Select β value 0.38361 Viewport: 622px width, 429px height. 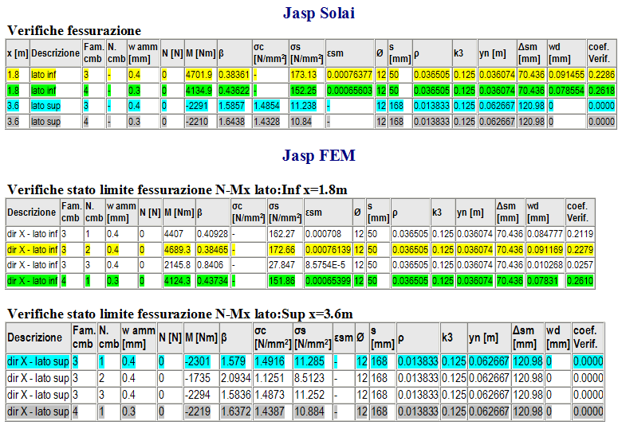(234, 74)
